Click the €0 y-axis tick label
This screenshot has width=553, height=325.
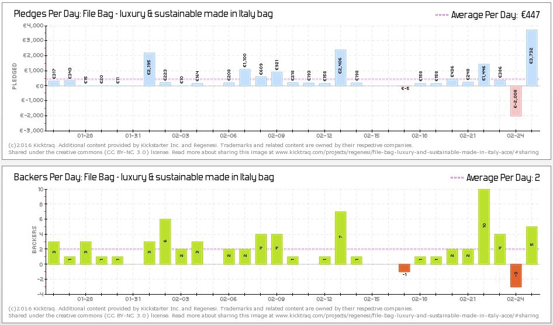pyautogui.click(x=39, y=86)
